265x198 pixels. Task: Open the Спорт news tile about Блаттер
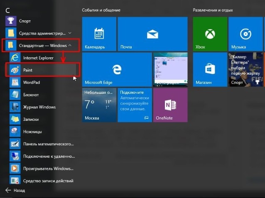247,69
